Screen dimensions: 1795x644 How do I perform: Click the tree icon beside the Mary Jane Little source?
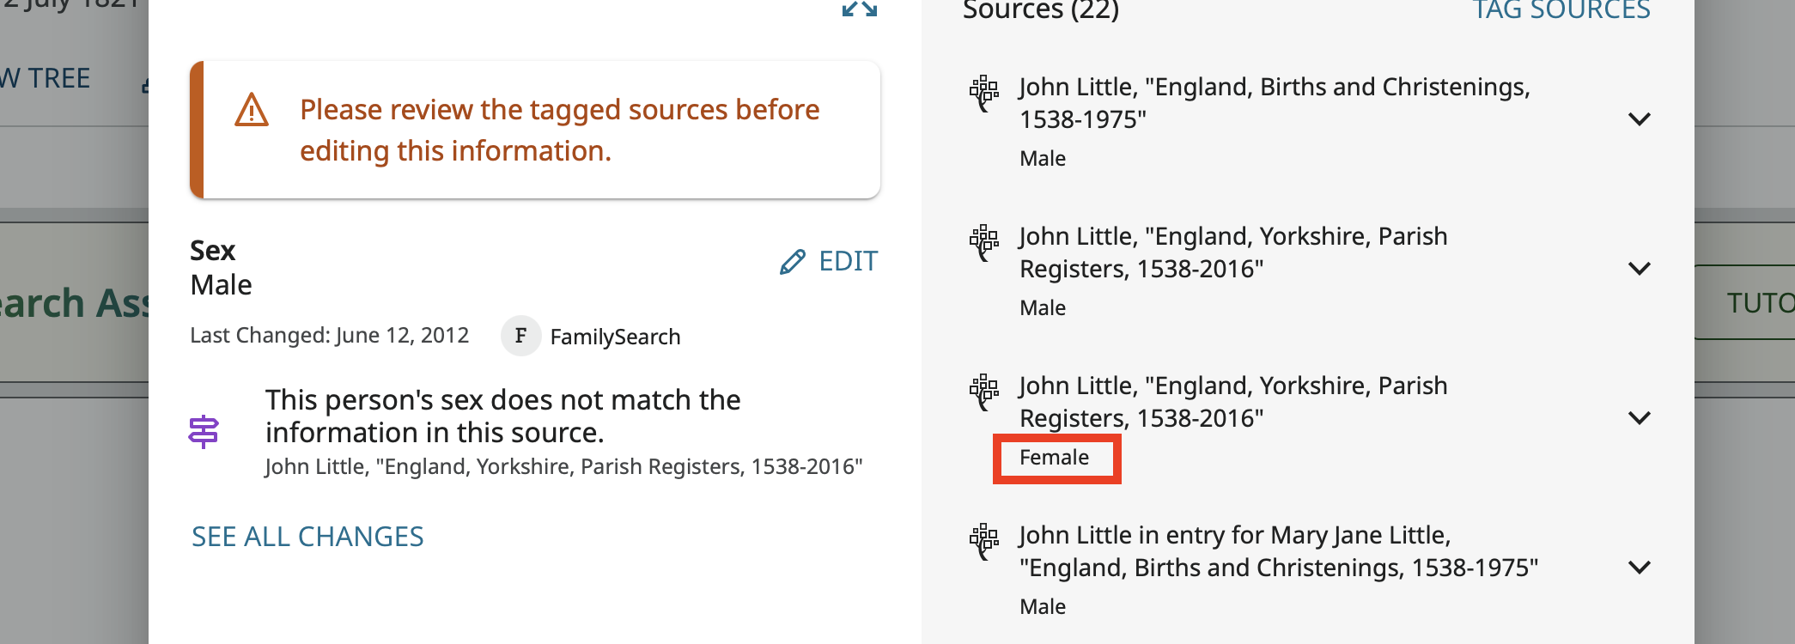point(984,541)
